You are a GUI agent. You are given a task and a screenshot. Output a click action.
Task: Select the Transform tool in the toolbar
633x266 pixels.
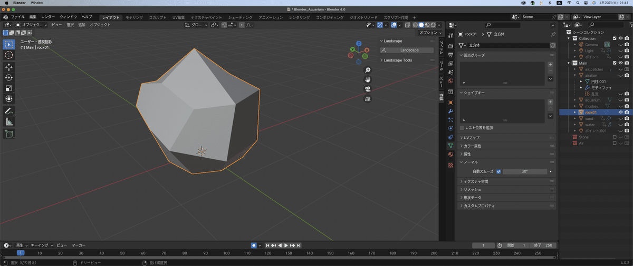[9, 99]
